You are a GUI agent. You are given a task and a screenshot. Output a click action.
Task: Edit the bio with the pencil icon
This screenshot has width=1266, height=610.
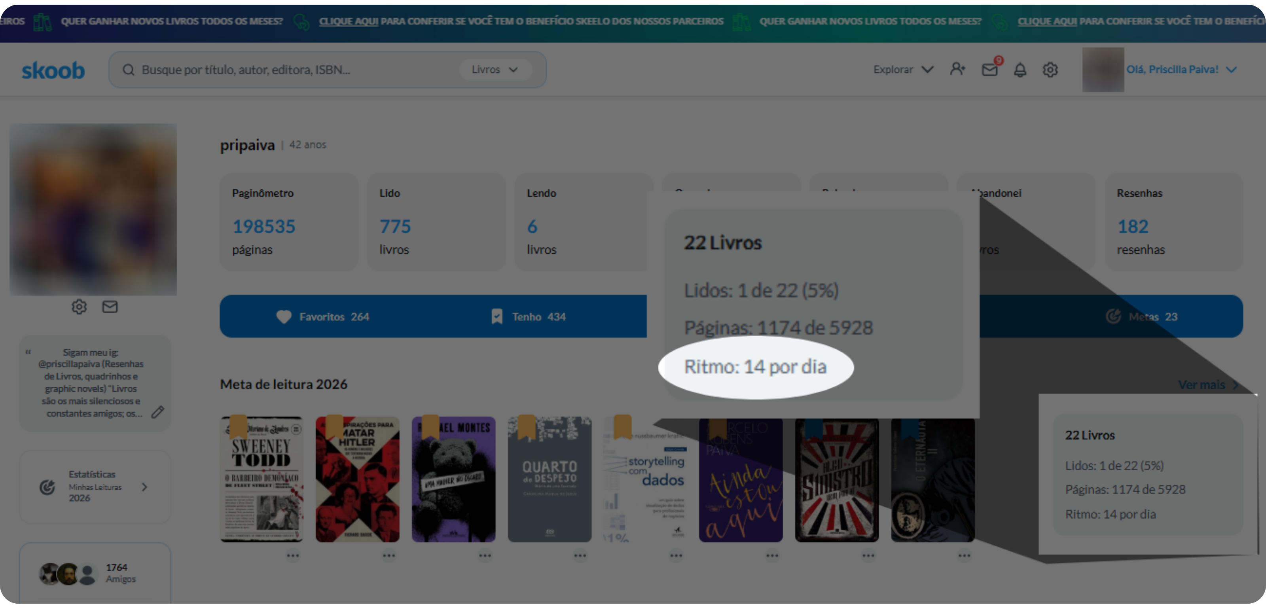[x=158, y=412]
